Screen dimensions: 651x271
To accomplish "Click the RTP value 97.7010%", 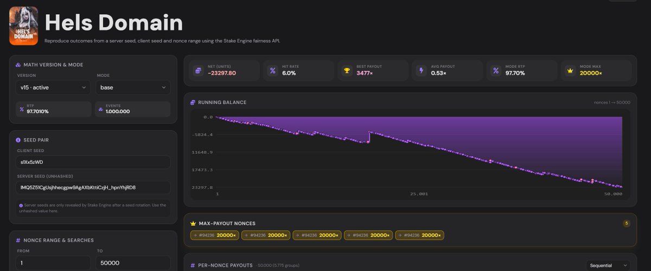I will (37, 111).
